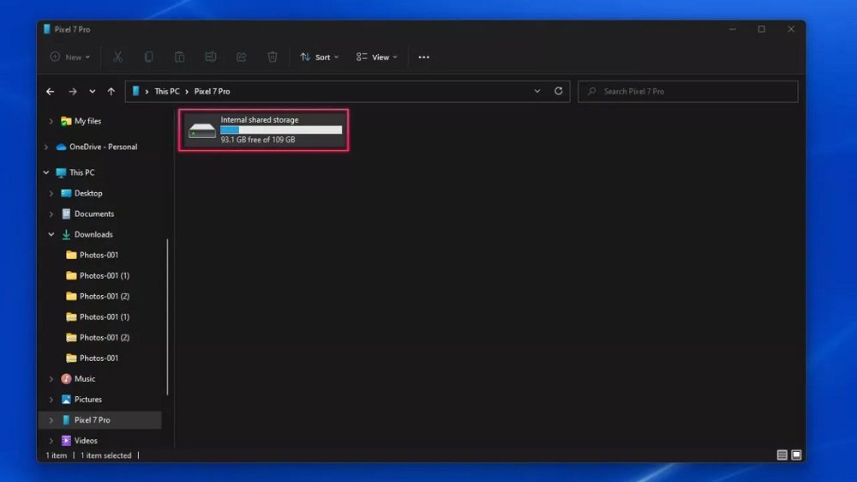Refresh the current folder view

pyautogui.click(x=559, y=91)
